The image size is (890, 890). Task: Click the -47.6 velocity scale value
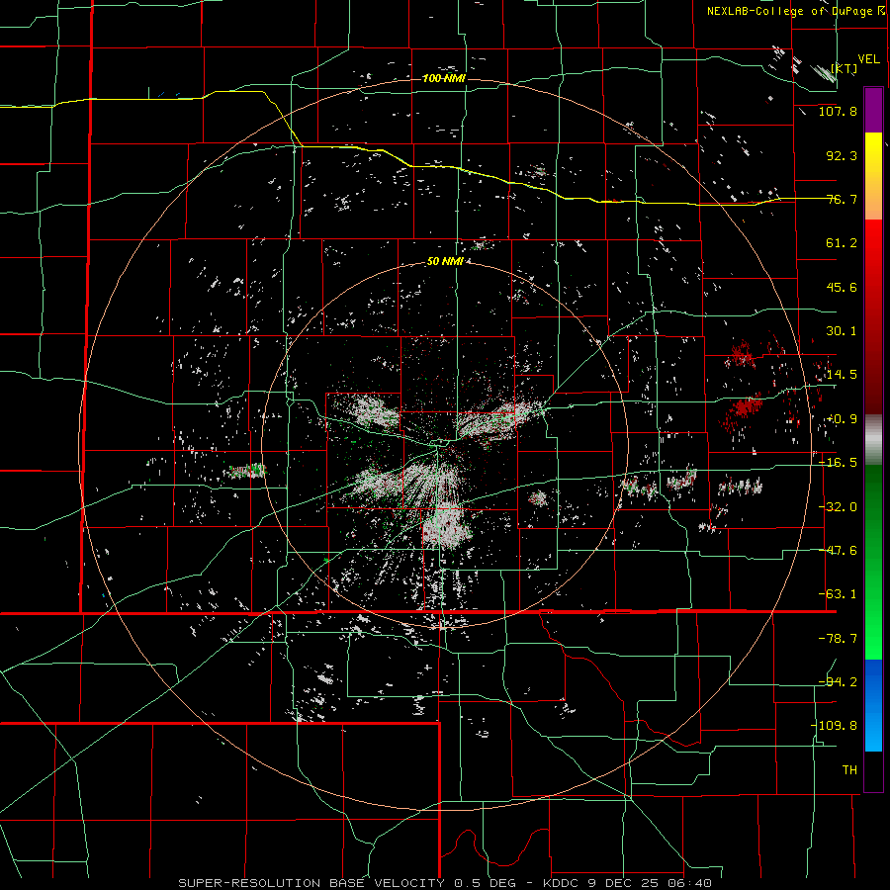(838, 551)
